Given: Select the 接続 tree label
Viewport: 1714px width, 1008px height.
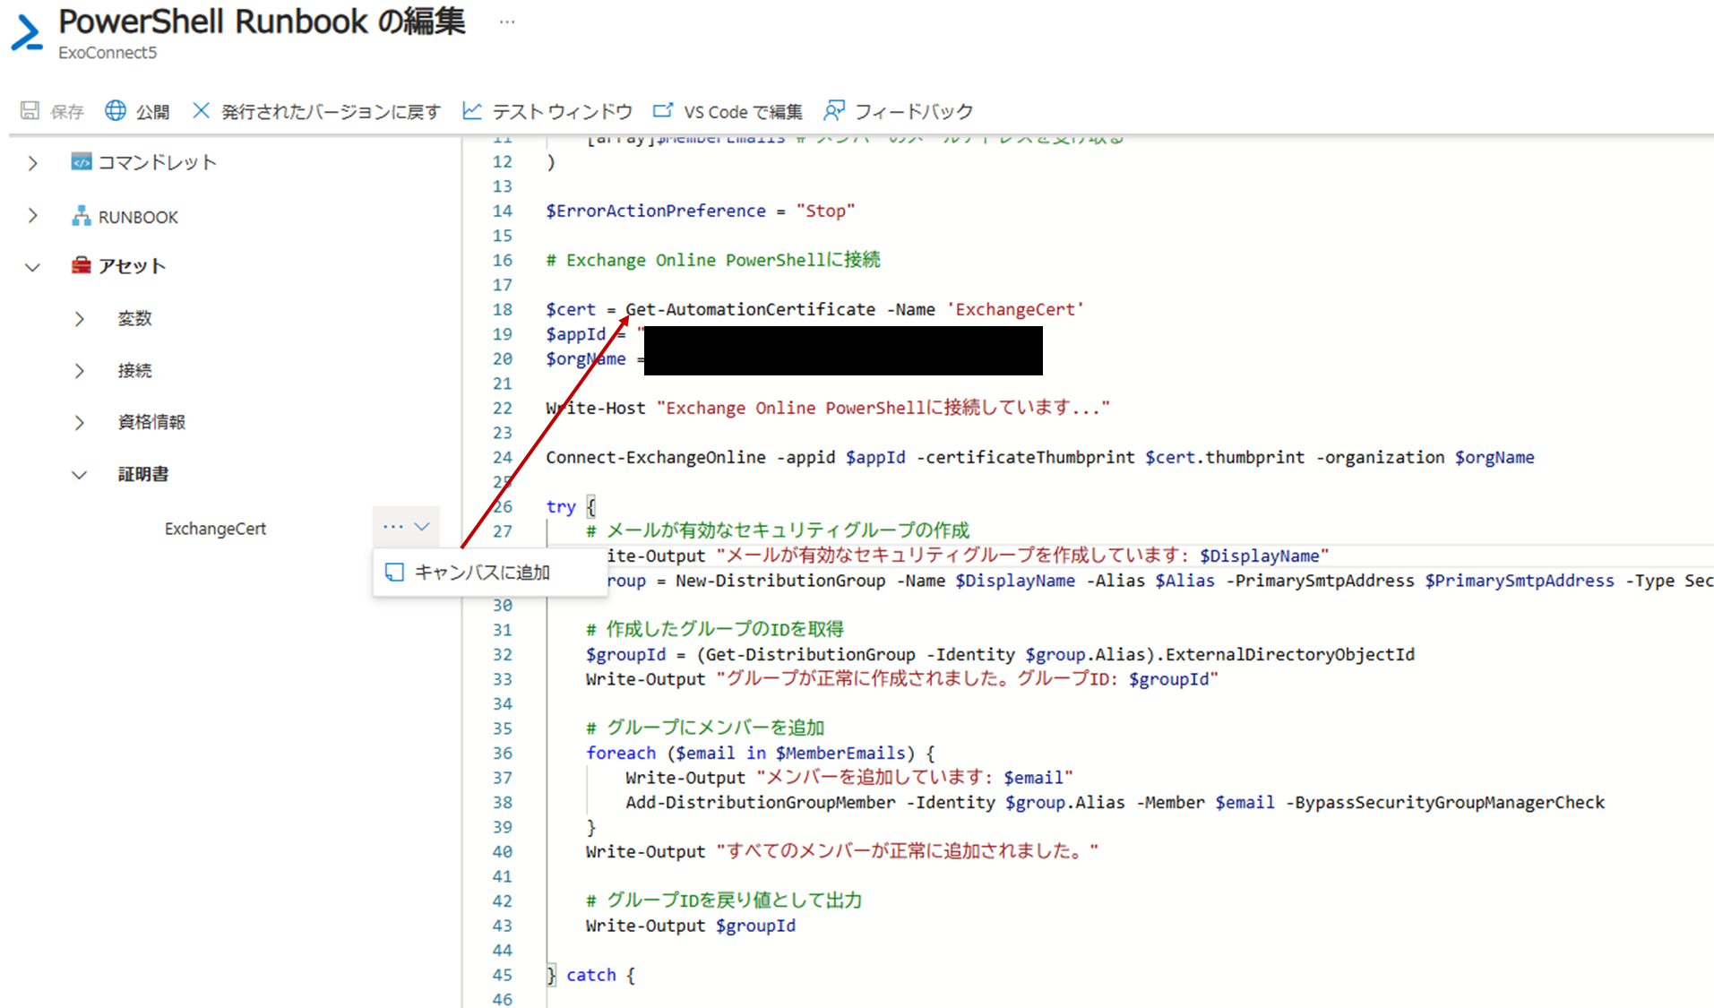Looking at the screenshot, I should coord(135,370).
